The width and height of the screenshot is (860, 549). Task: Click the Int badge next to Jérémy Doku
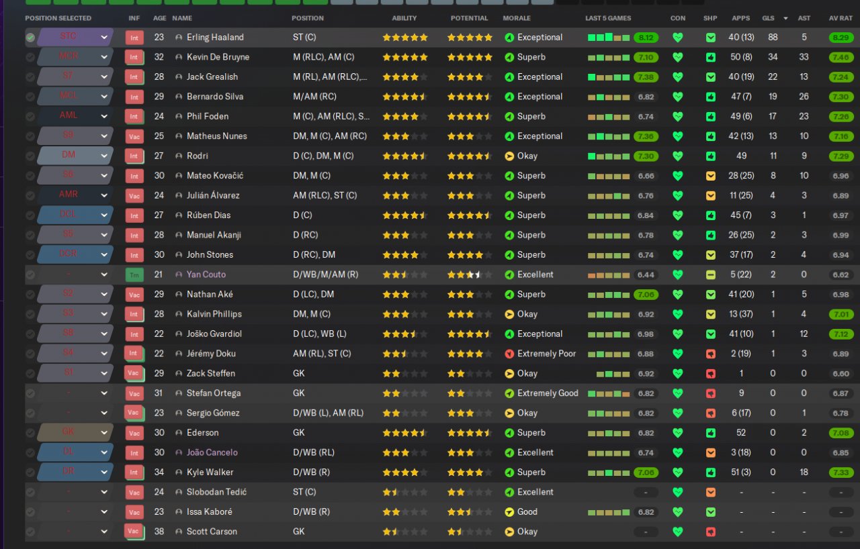[x=134, y=354]
